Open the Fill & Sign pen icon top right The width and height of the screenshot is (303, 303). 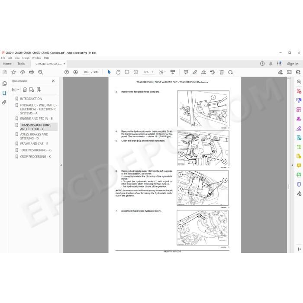(x=280, y=72)
